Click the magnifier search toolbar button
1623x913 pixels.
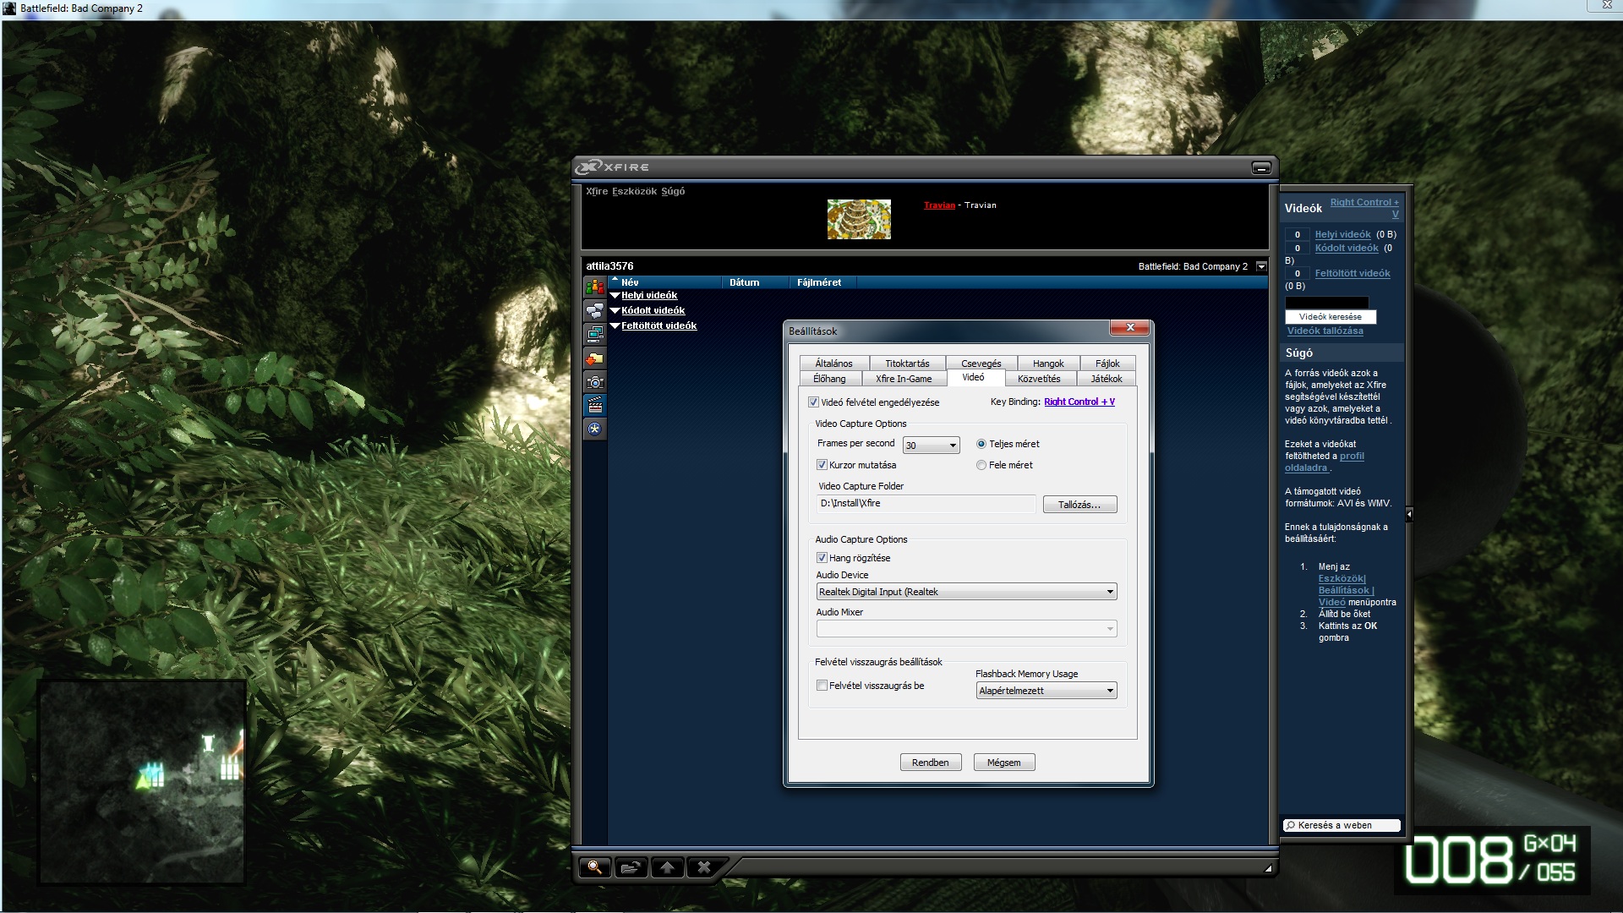click(595, 867)
